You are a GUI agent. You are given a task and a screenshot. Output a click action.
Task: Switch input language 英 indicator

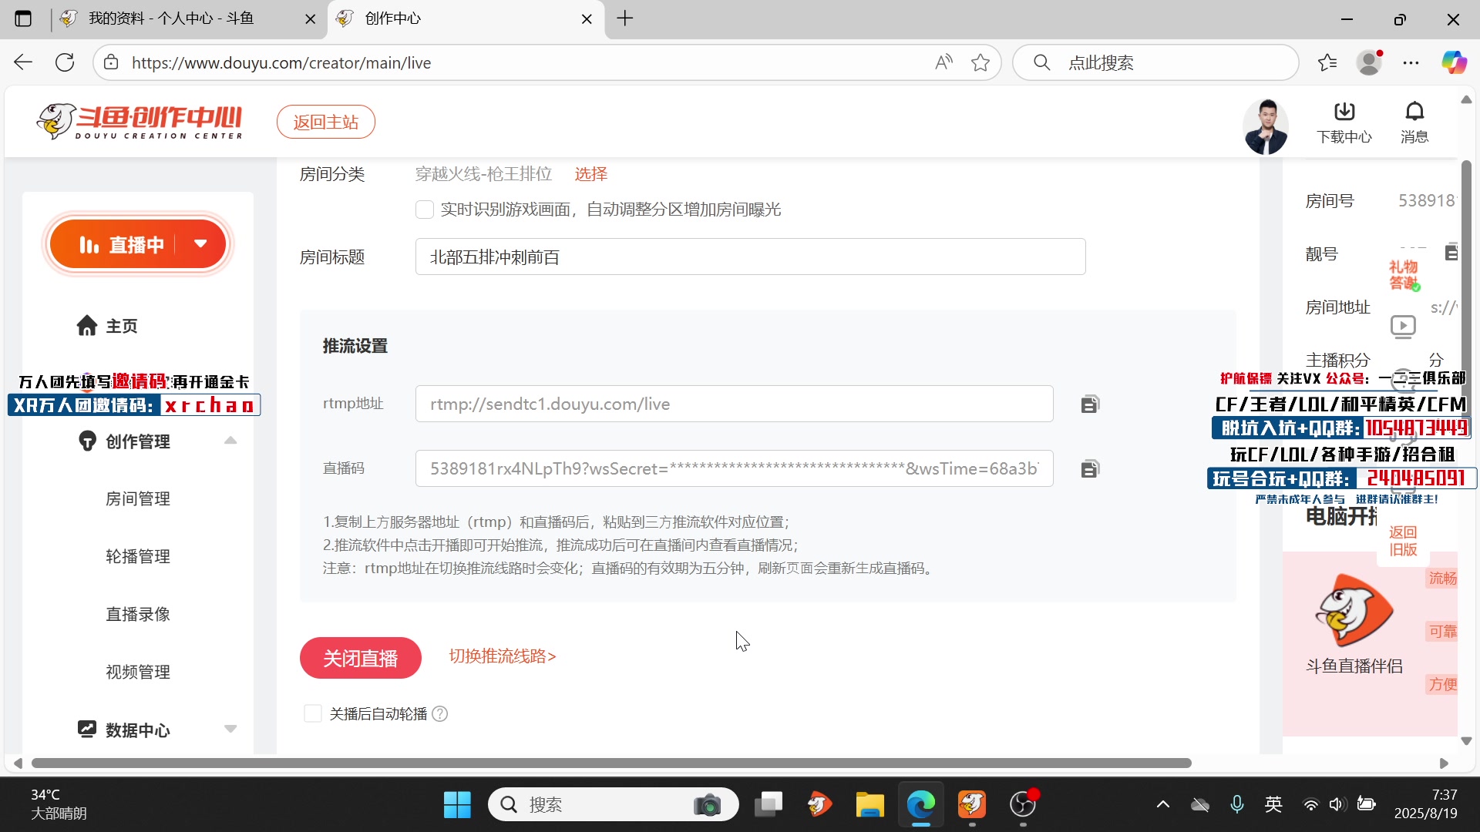click(1273, 804)
